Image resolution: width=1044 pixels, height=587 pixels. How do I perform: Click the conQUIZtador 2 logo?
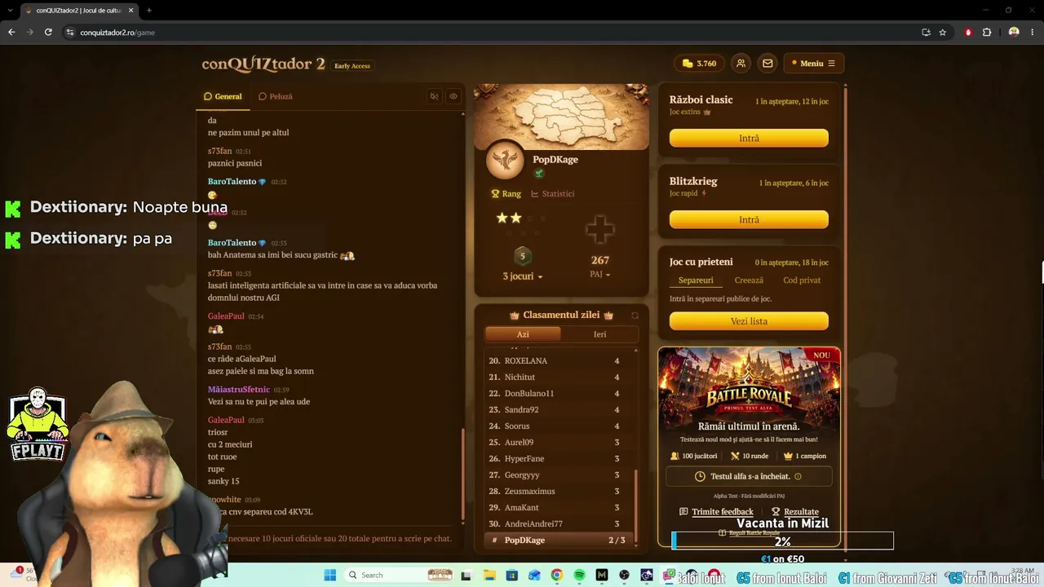[263, 64]
